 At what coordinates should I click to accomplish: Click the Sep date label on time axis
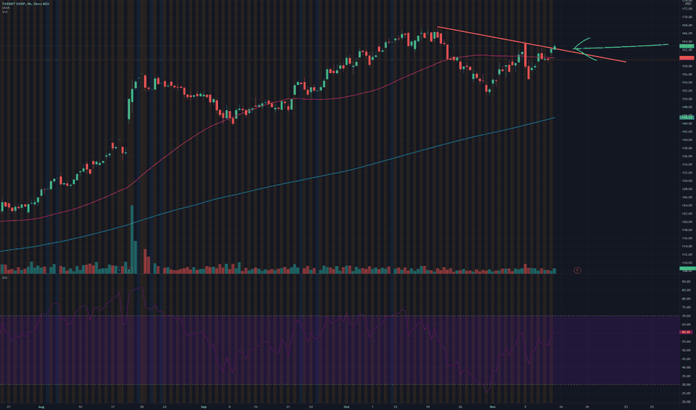[204, 406]
